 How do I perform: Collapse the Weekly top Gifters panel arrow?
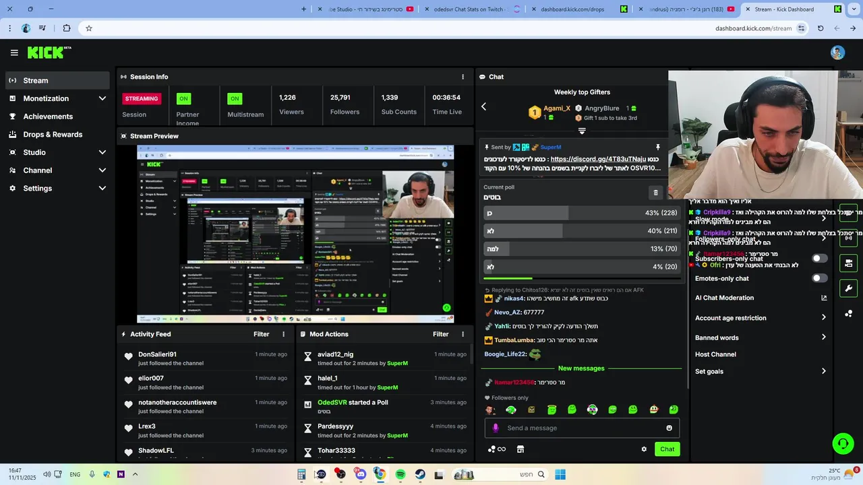point(582,131)
